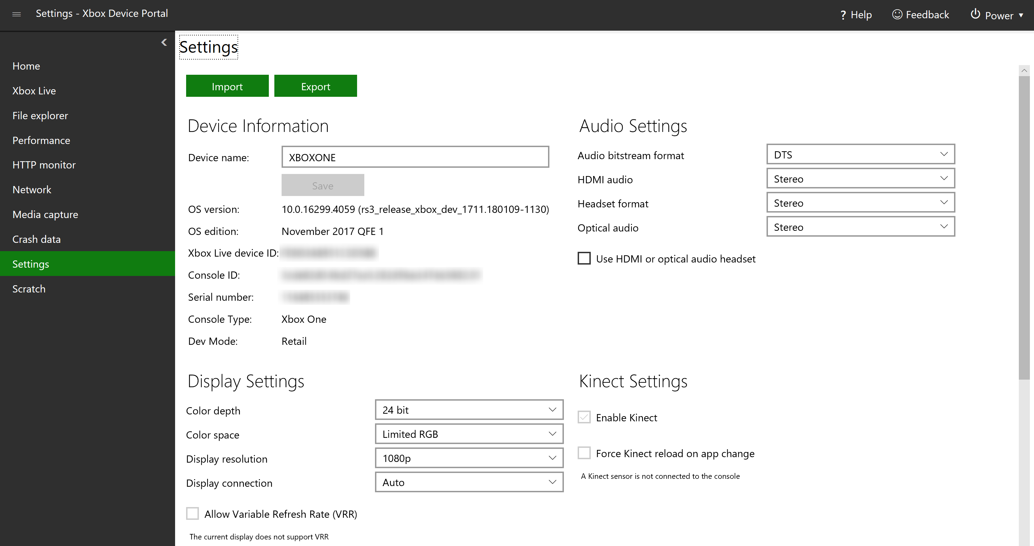The width and height of the screenshot is (1034, 546).
Task: Open Scratch section
Action: point(29,288)
